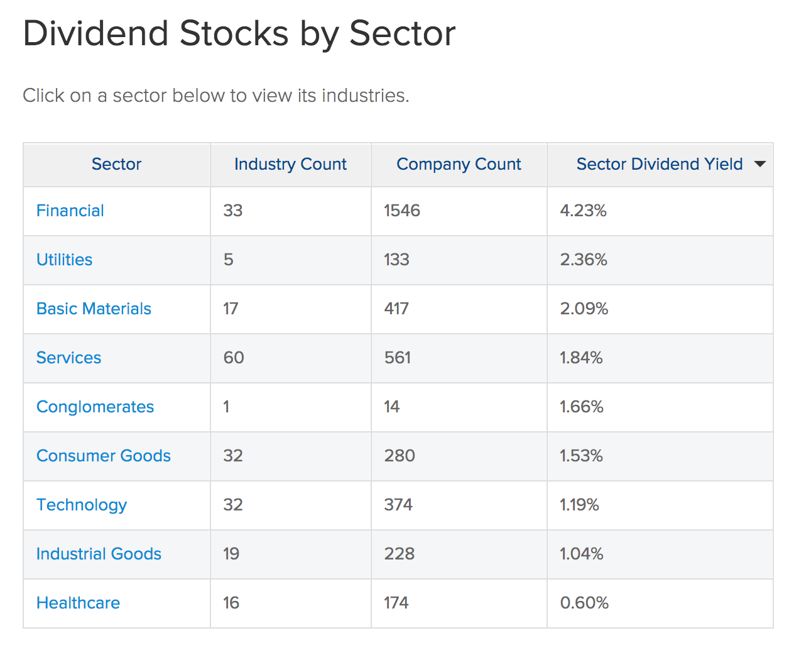Click Services' industry count of 60
The width and height of the screenshot is (794, 650).
(234, 358)
